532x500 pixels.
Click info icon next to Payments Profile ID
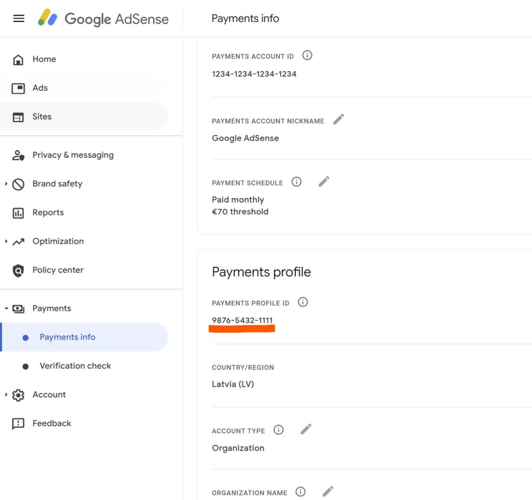303,302
